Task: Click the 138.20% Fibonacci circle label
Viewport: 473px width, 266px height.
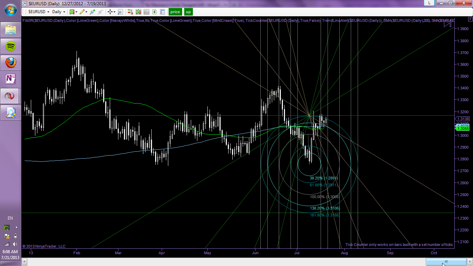Action: [x=324, y=208]
